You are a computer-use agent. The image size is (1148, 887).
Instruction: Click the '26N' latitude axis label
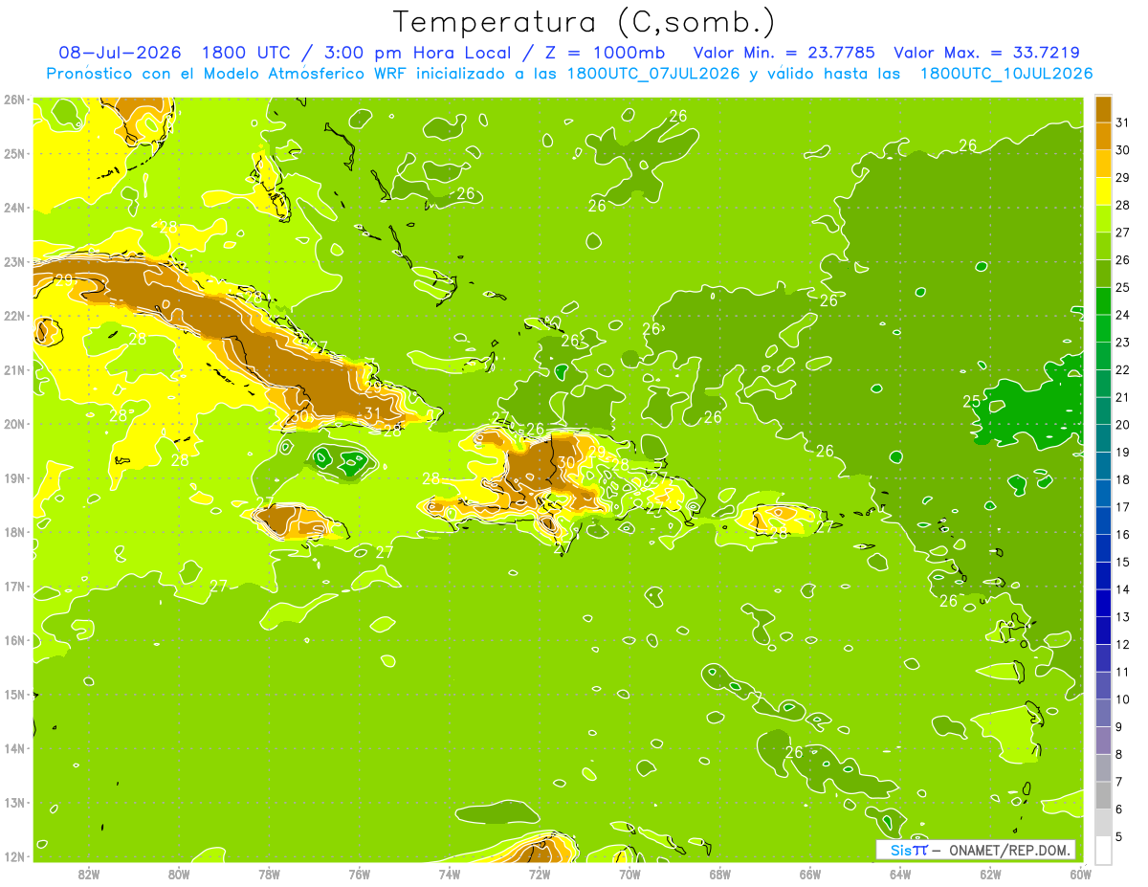(13, 100)
